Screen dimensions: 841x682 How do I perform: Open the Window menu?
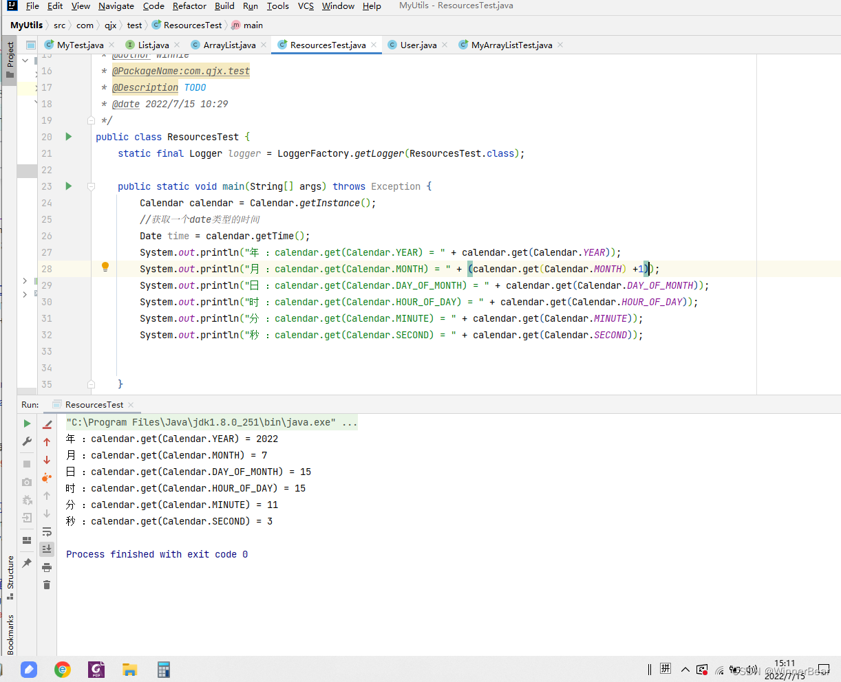click(338, 6)
